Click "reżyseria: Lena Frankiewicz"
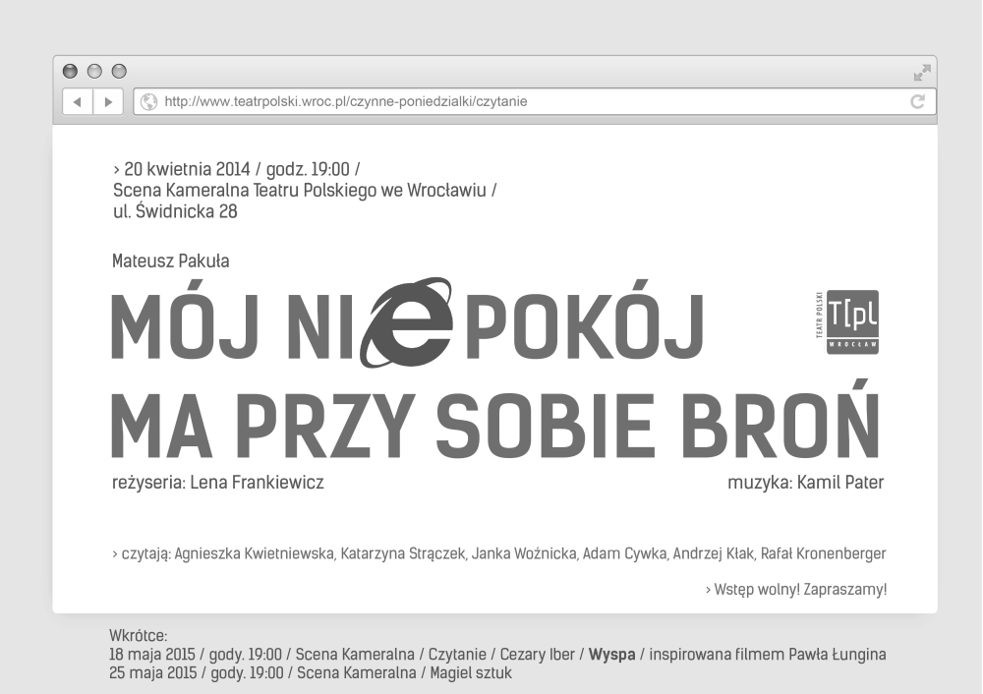Screen dimensions: 983x694 pyautogui.click(x=218, y=482)
